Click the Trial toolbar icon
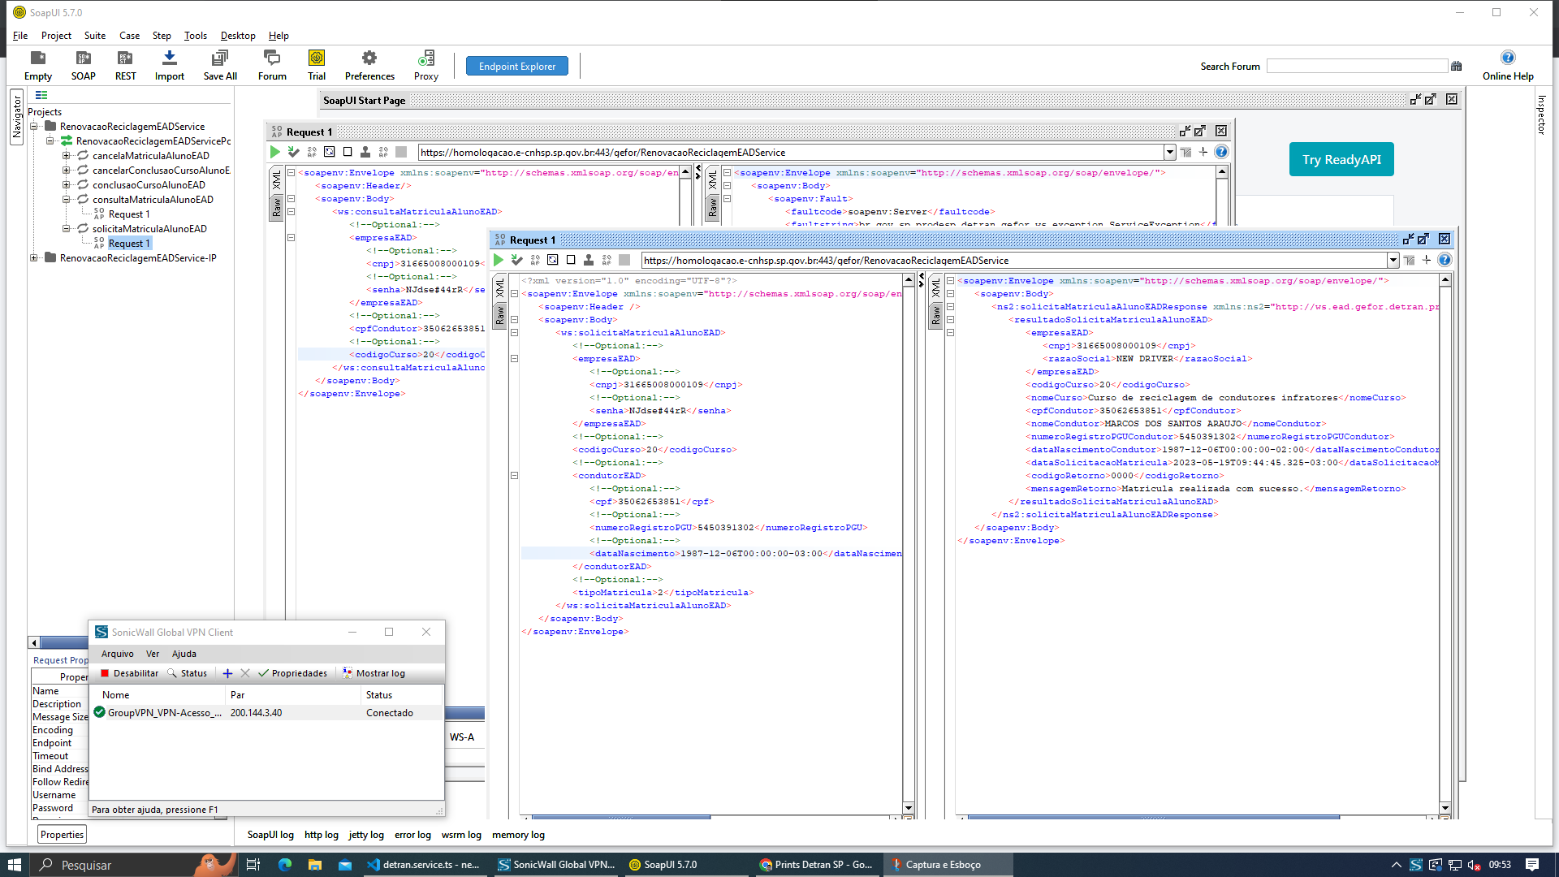1559x877 pixels. (x=317, y=58)
